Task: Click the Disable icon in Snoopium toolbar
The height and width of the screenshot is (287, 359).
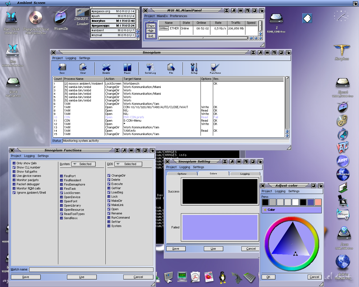Action: pyautogui.click(x=106, y=68)
